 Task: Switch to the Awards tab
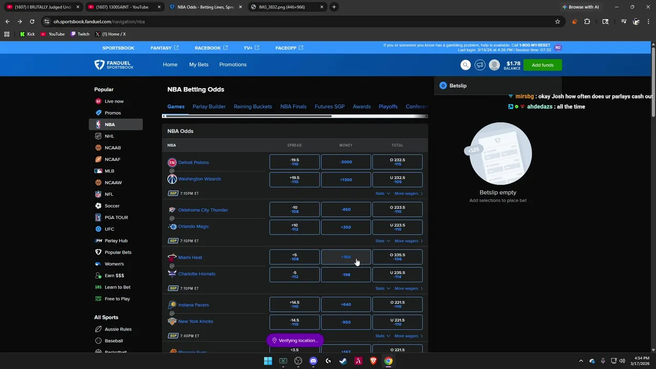pyautogui.click(x=361, y=107)
